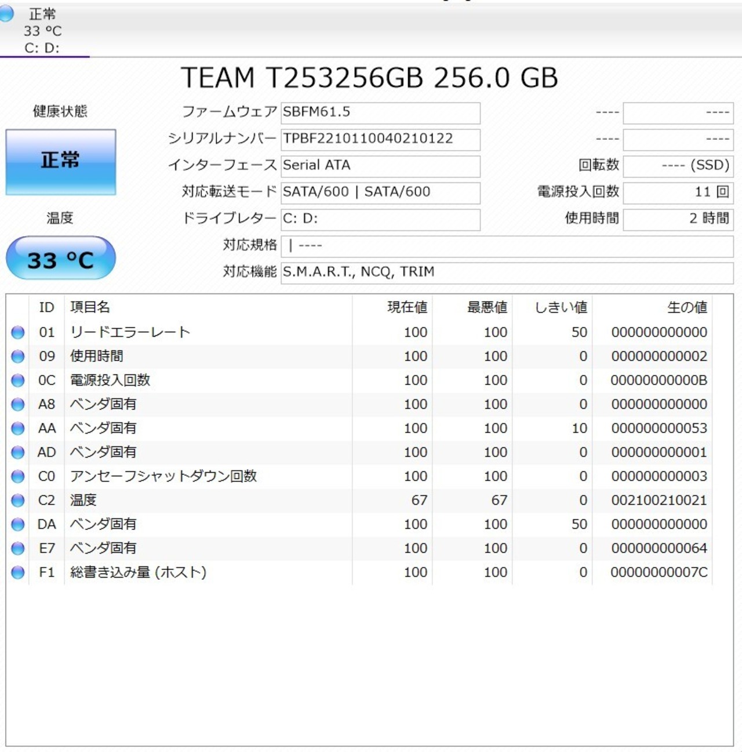Image resolution: width=742 pixels, height=752 pixels.
Task: Click the 正常 health status button
Action: [61, 162]
